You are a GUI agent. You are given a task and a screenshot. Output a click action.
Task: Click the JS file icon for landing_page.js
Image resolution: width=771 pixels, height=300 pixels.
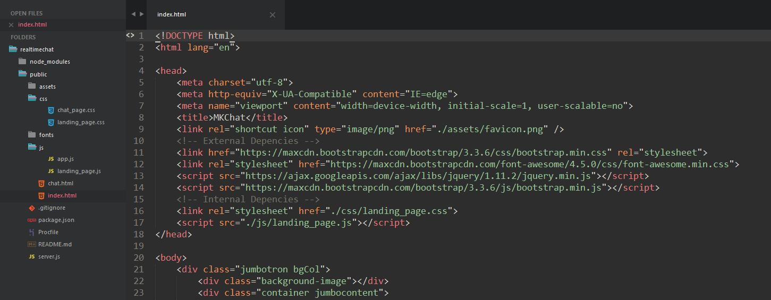click(x=51, y=171)
